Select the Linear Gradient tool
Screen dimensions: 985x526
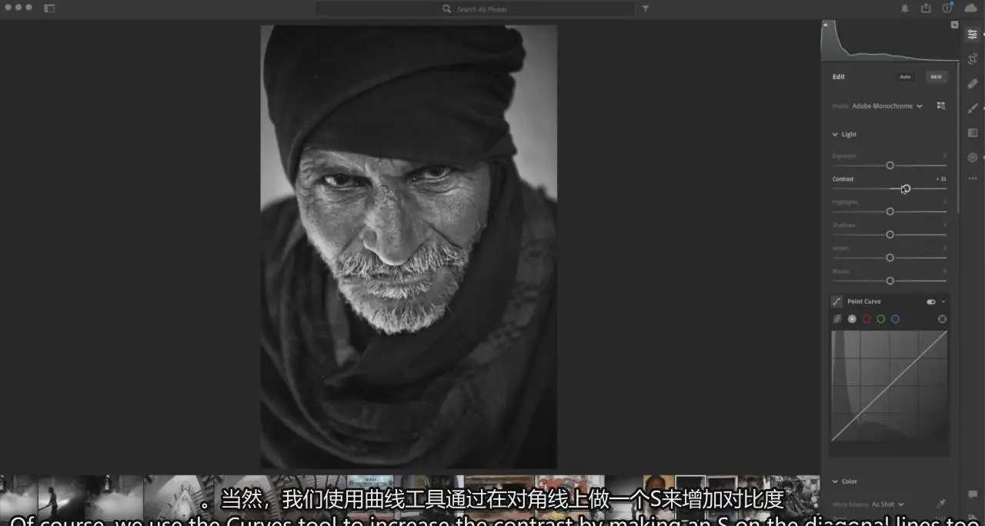tap(972, 132)
